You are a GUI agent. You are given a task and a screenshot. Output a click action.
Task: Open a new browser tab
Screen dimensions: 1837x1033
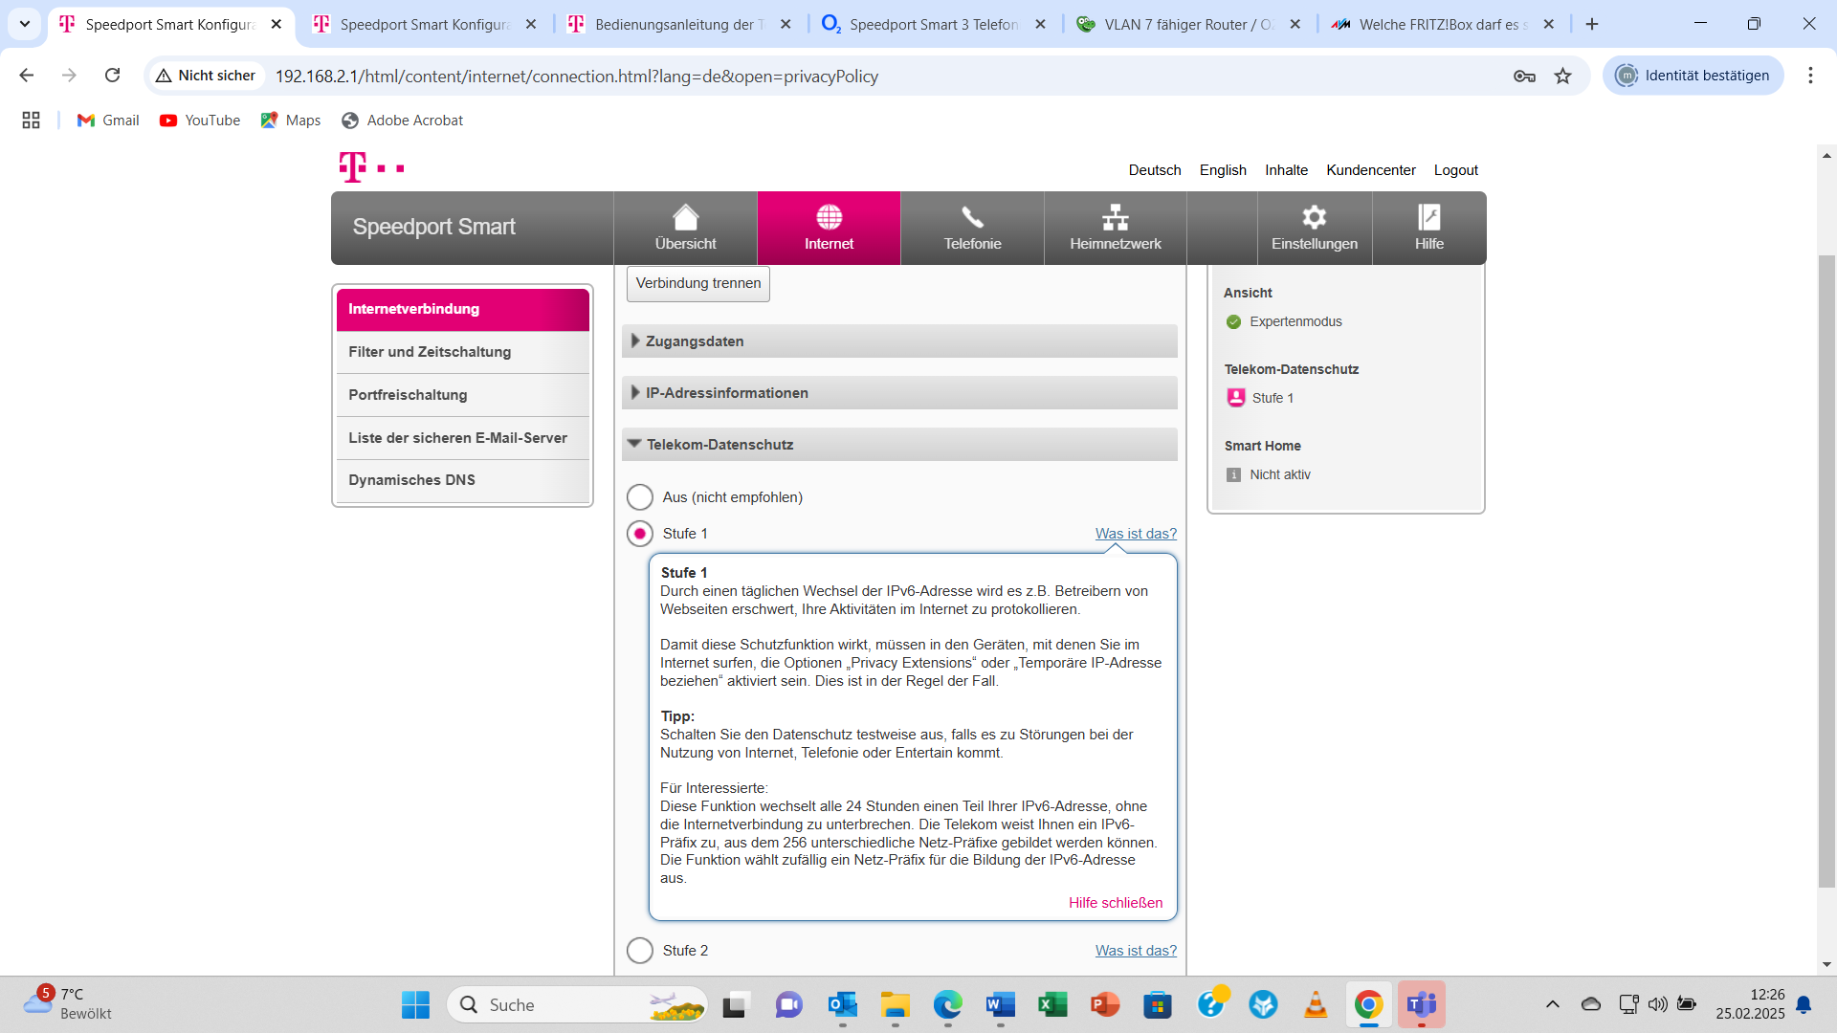point(1592,24)
